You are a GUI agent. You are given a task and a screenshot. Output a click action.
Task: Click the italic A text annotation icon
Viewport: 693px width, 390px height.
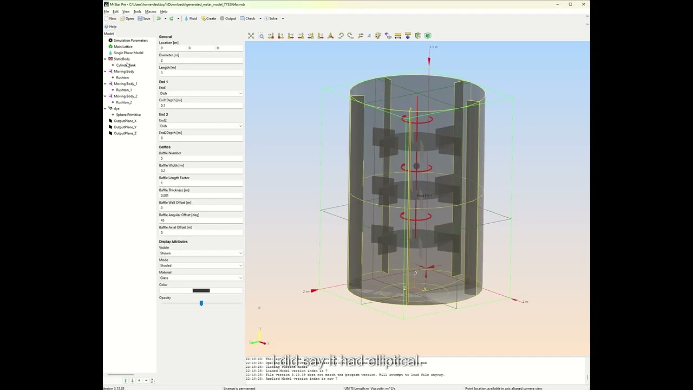point(369,36)
